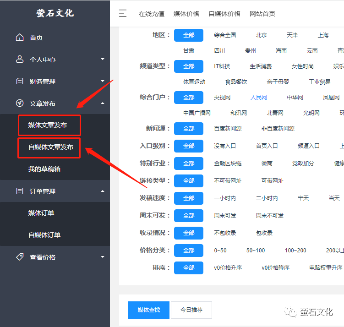Select 全部 for 排序 option
The width and height of the screenshot is (344, 327).
coord(189,268)
